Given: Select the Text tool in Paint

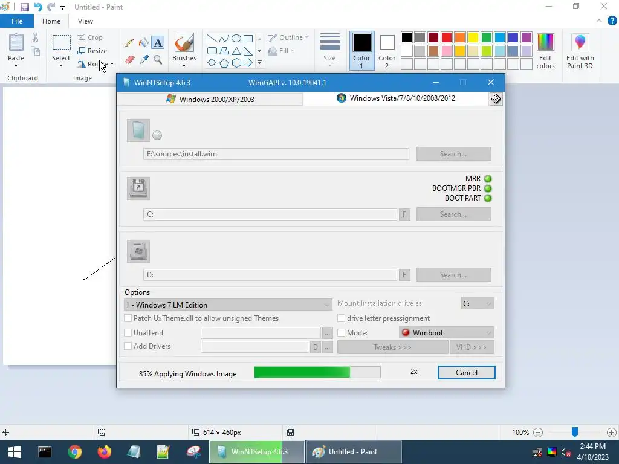Looking at the screenshot, I should 158,43.
